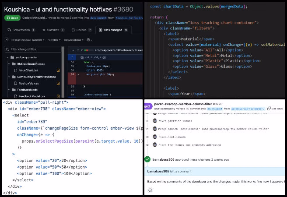Screen dimensions: 287x197
Task: Open development branch link in PR #3680
Action: tap(98, 18)
